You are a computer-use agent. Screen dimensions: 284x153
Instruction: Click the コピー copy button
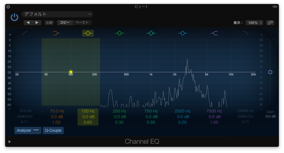[x=65, y=23]
